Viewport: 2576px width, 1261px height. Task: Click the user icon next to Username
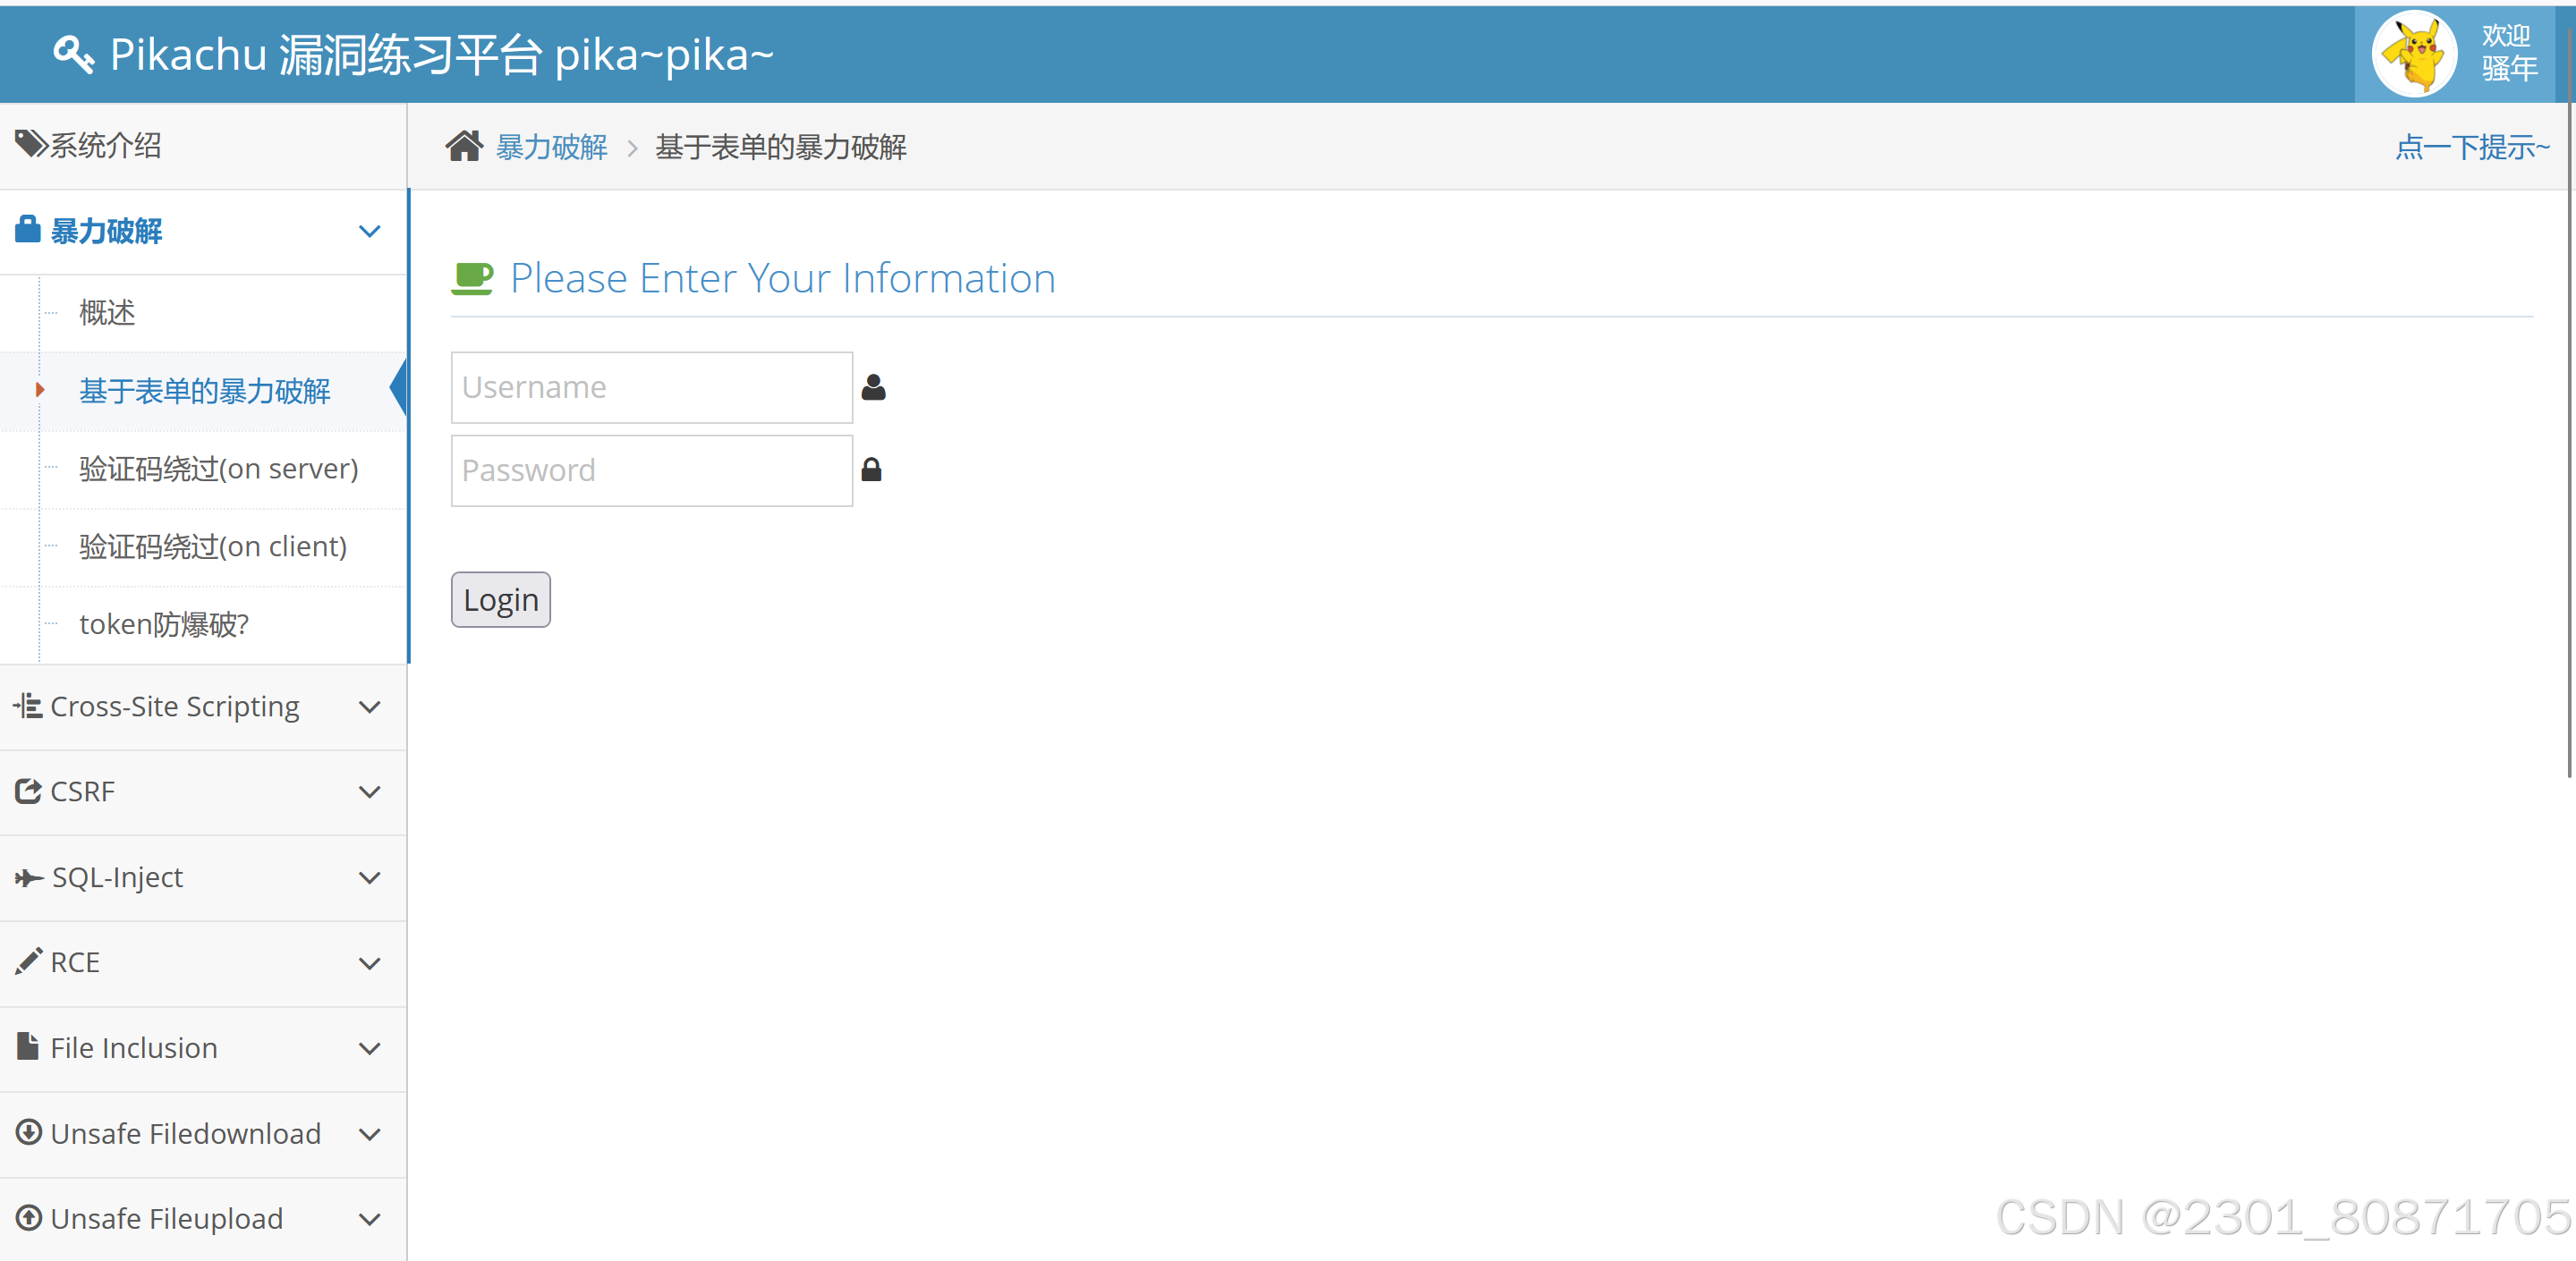click(873, 388)
